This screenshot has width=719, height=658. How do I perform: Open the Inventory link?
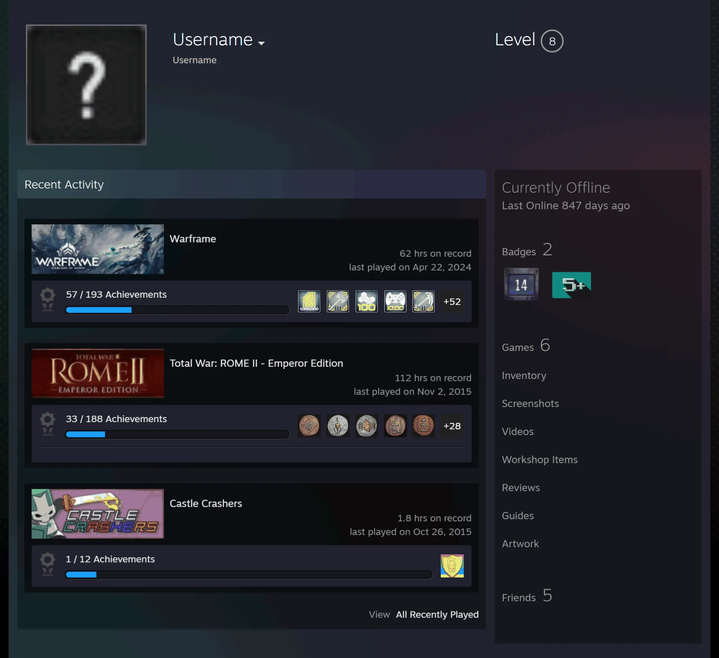[x=524, y=375]
